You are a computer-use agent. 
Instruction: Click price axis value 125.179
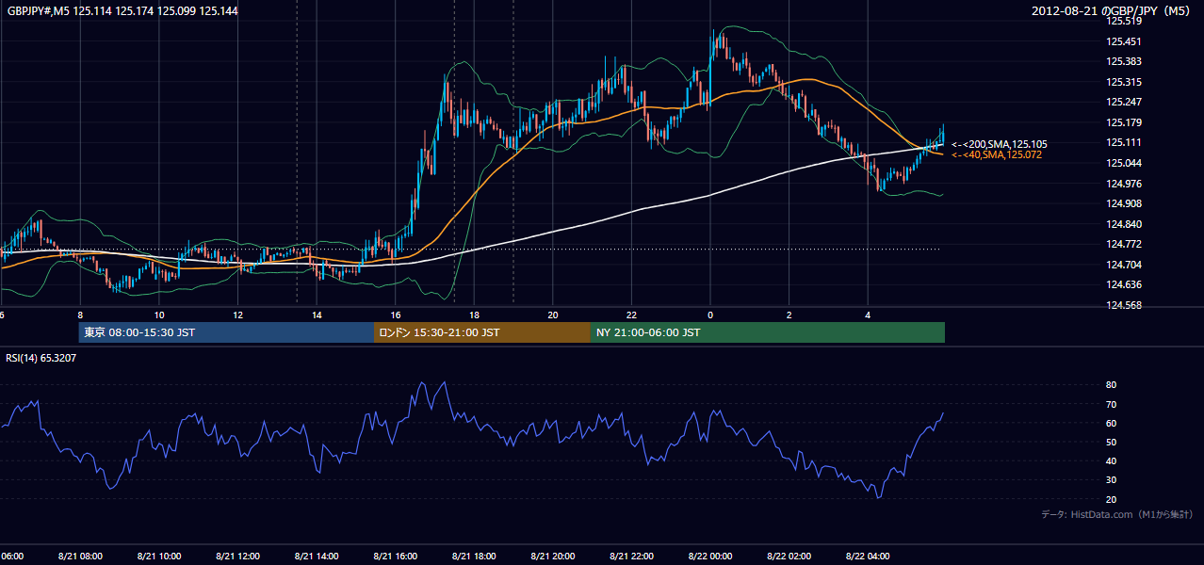point(1123,122)
